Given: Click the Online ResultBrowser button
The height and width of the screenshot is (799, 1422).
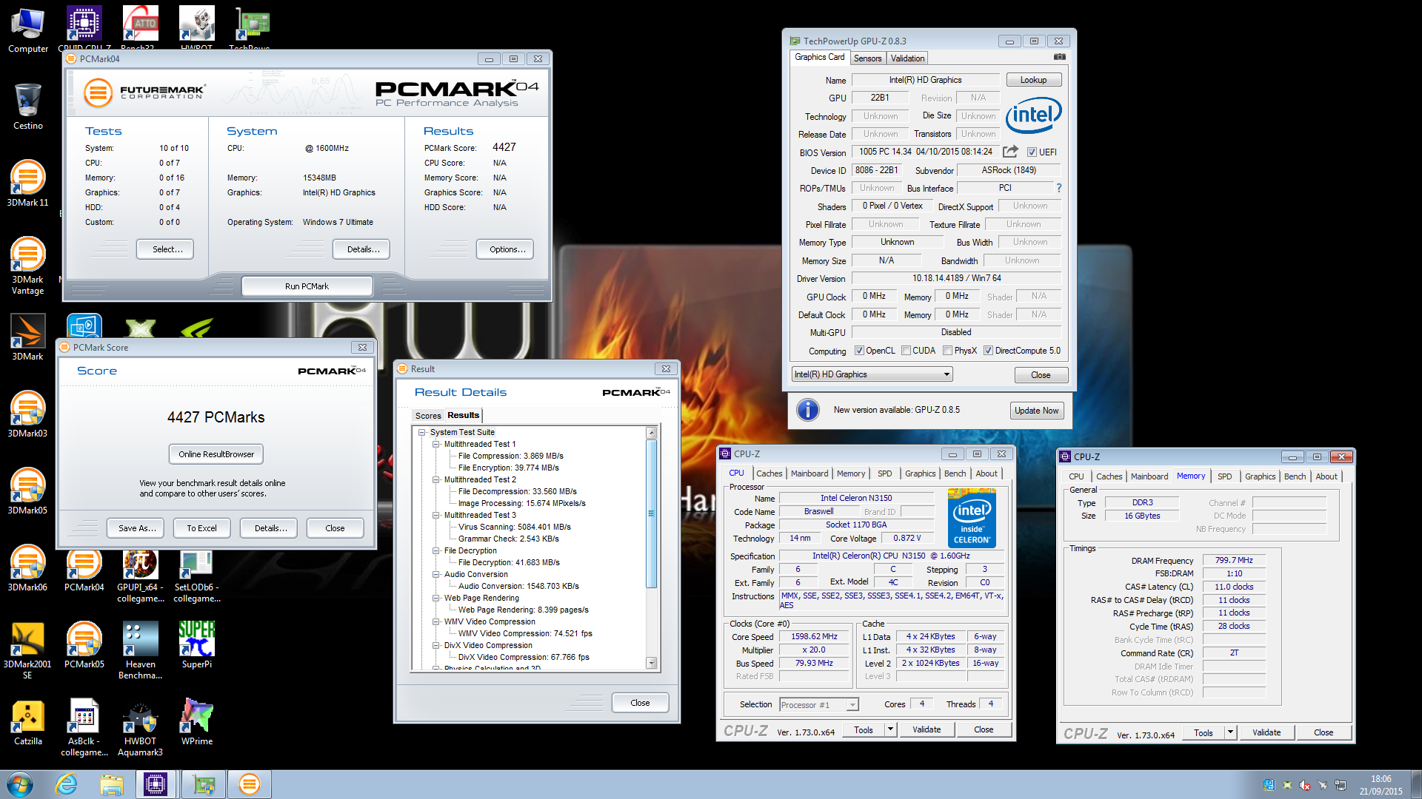Looking at the screenshot, I should [216, 454].
